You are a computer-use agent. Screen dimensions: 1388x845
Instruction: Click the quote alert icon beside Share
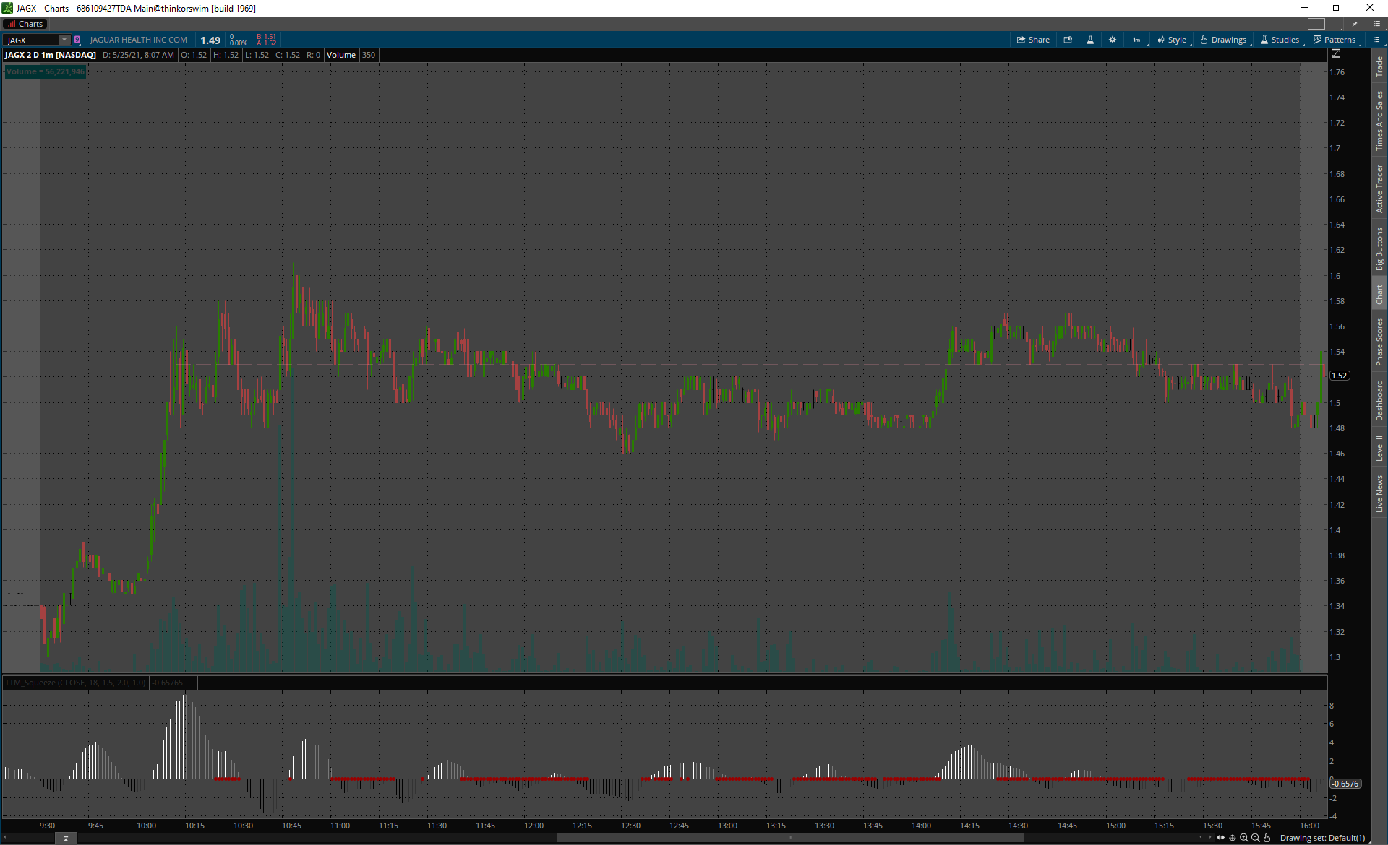(1068, 40)
